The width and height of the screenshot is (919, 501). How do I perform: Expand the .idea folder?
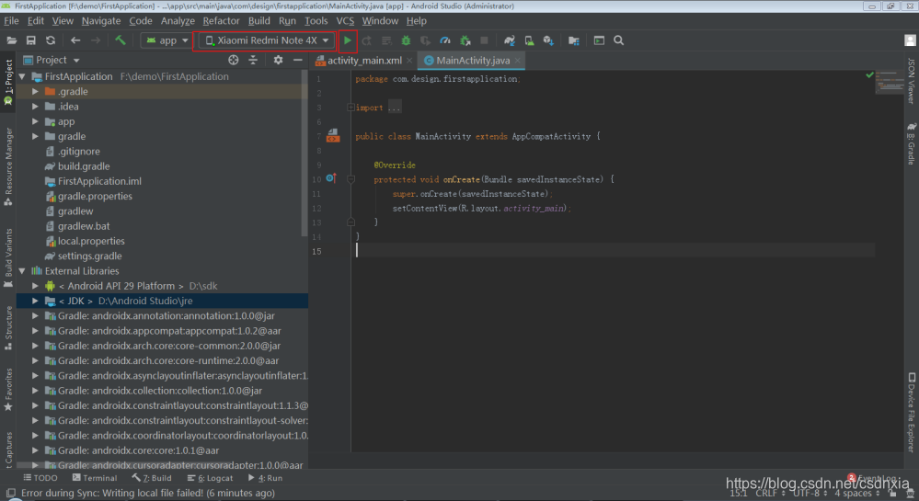[35, 107]
